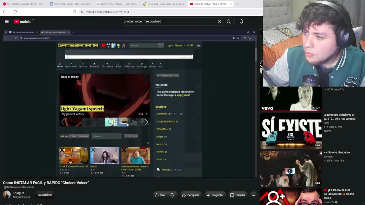The image size is (365, 205).
Task: Open the 'Add' GameBanana nav tab
Action: click(x=160, y=65)
